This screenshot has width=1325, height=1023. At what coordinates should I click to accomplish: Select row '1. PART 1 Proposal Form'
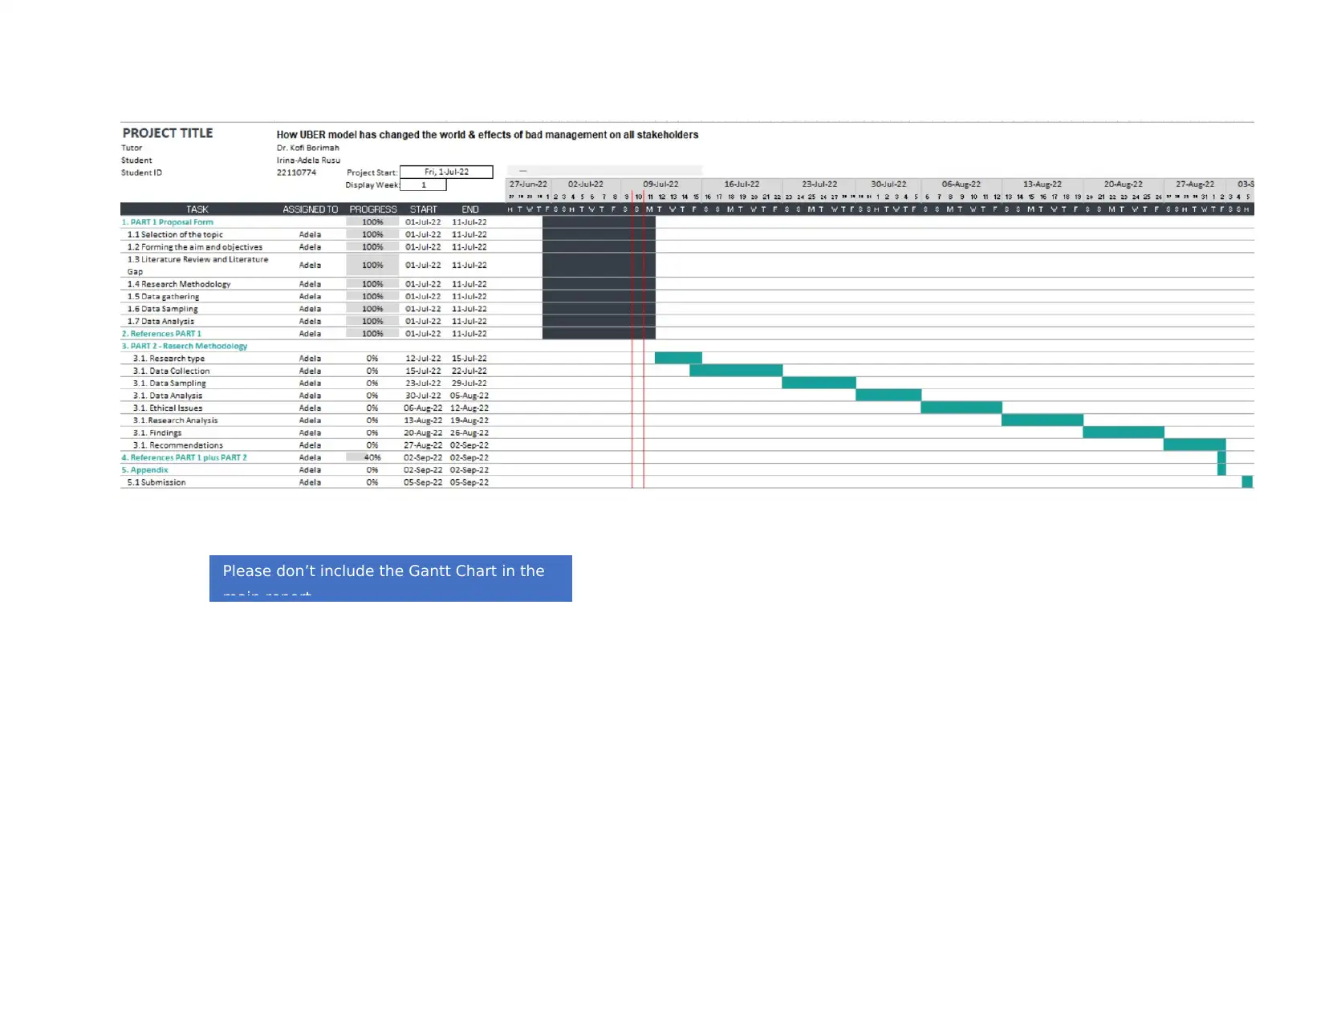click(168, 222)
